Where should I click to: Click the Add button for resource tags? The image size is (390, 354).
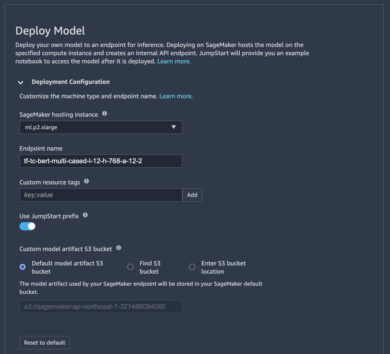[192, 195]
